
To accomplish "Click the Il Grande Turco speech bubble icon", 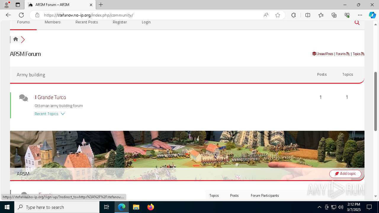I will click(x=23, y=98).
